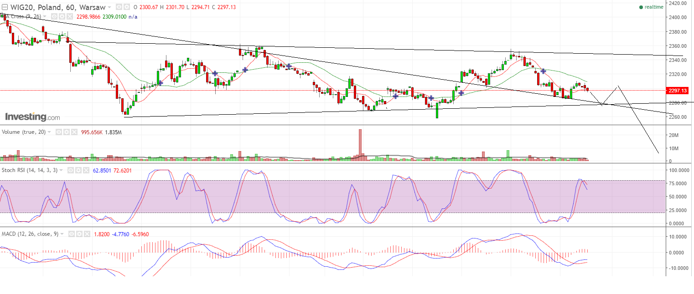This screenshot has height=294, width=694.
Task: Select the MACD (12, 26, close, 9) label
Action: pyautogui.click(x=30, y=234)
